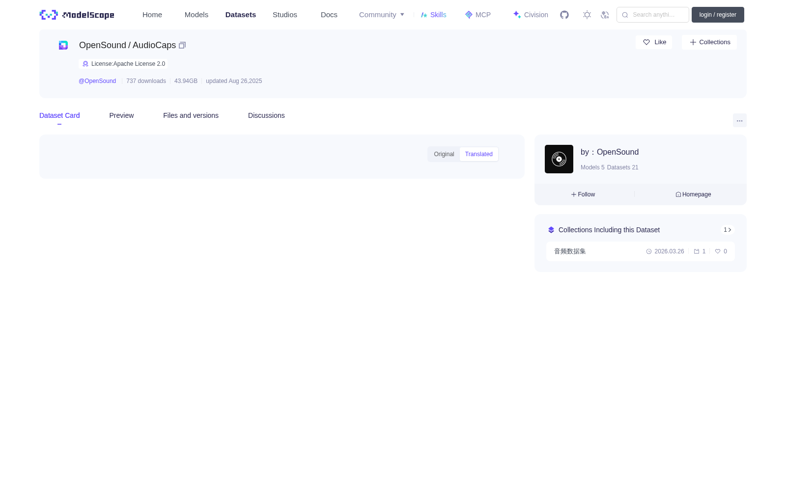Click the Datasets 21 count
Image resolution: width=786 pixels, height=491 pixels.
(623, 167)
